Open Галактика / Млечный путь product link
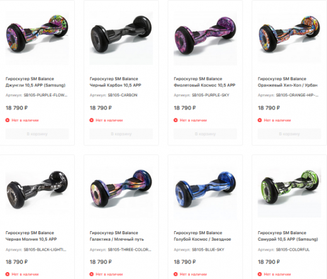327x279 pixels. click(117, 236)
